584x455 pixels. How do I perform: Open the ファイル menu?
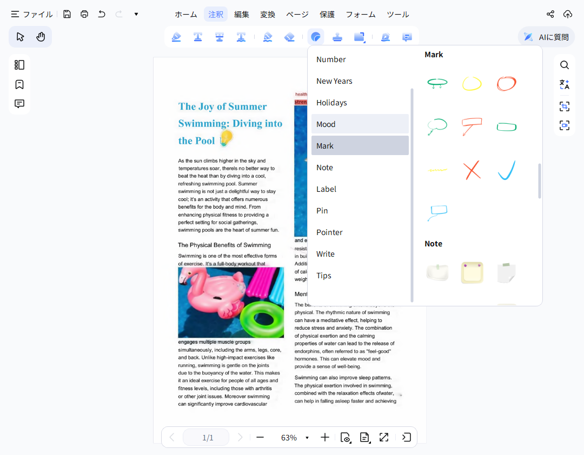32,14
